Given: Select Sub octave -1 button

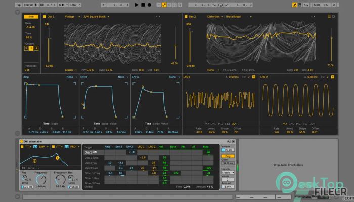Looking at the screenshot, I should [x=31, y=48].
